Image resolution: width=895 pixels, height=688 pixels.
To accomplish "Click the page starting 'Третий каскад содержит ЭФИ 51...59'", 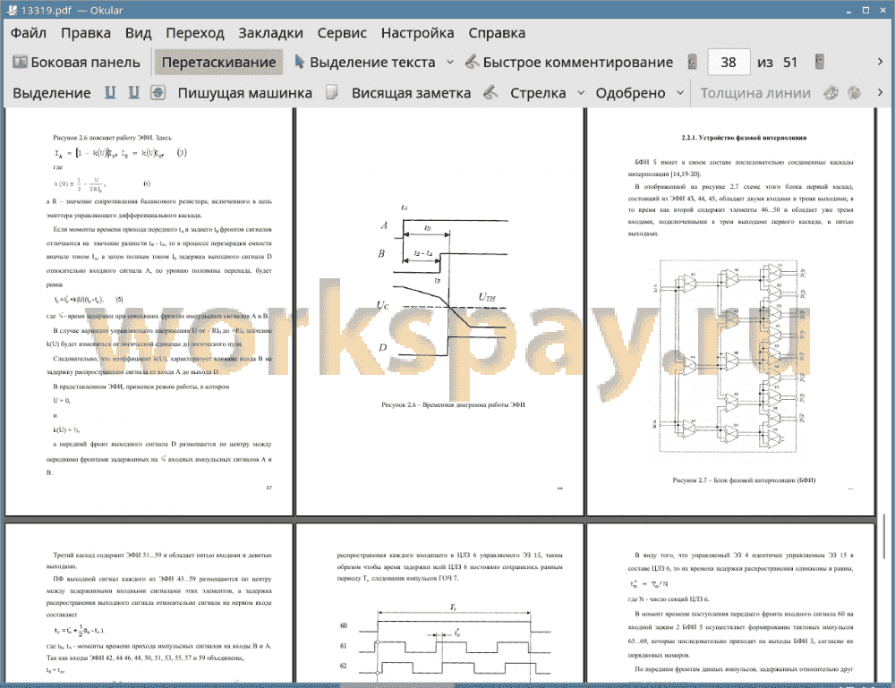I will click(149, 603).
